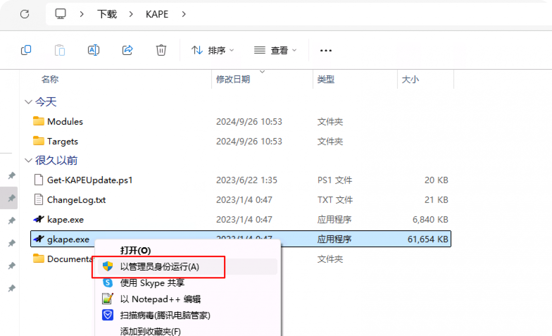This screenshot has width=552, height=336.
Task: Click the 腾讯电脑管家 shield icon
Action: (107, 315)
